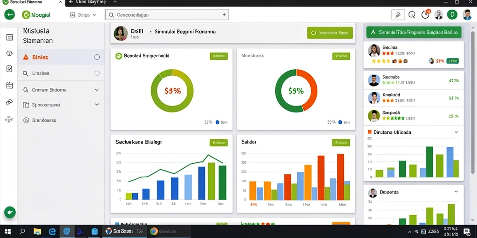
Task: Click into the Canconeriiajan search field
Action: click(167, 14)
